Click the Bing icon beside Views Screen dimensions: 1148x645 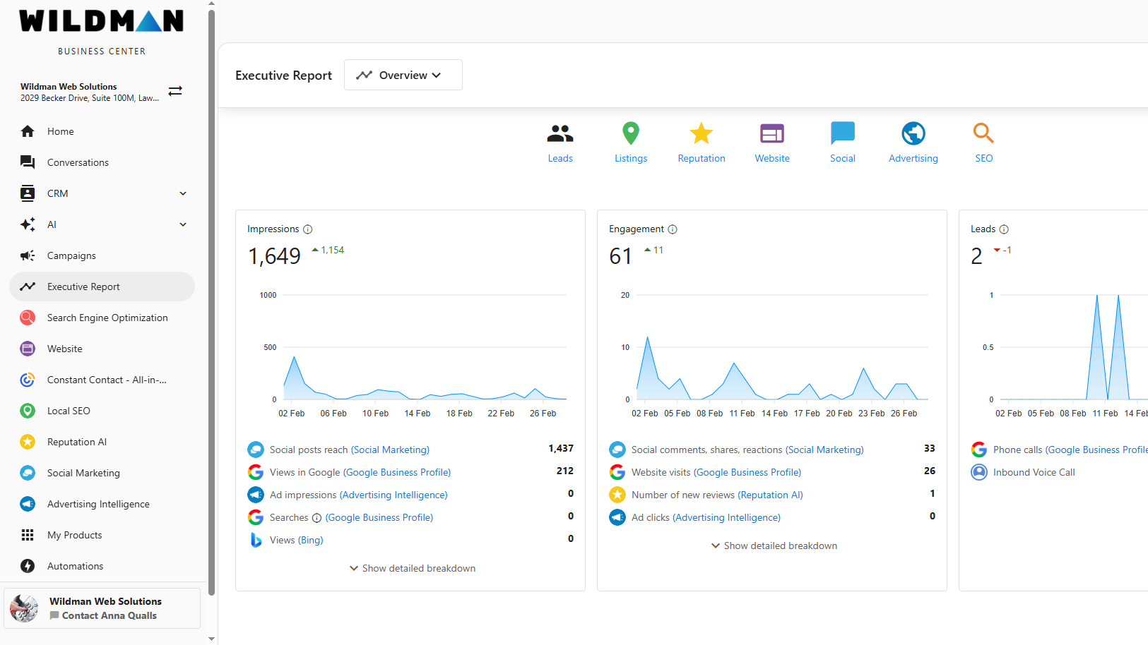[256, 540]
